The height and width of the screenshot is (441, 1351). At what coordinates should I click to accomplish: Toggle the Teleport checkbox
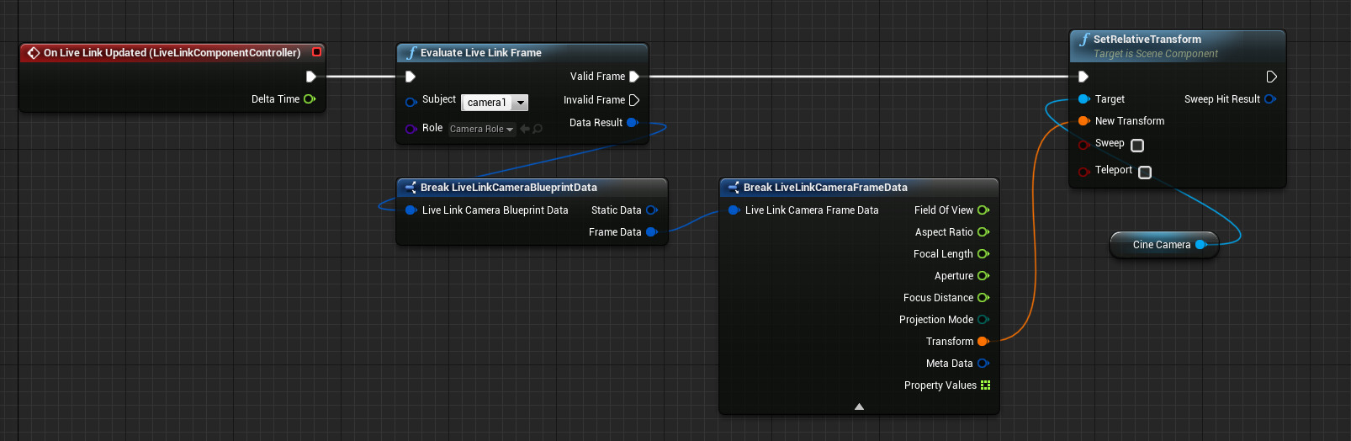pyautogui.click(x=1144, y=172)
